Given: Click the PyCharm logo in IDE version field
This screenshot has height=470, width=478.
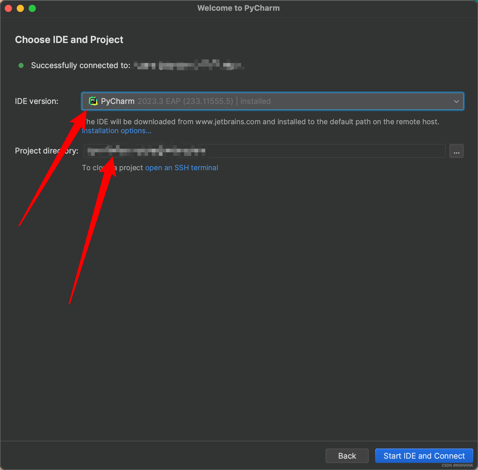Looking at the screenshot, I should tap(94, 101).
